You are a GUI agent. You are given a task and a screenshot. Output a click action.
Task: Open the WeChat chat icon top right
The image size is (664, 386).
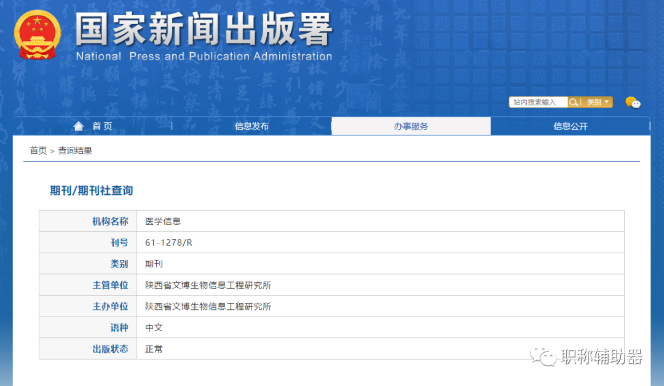point(632,103)
